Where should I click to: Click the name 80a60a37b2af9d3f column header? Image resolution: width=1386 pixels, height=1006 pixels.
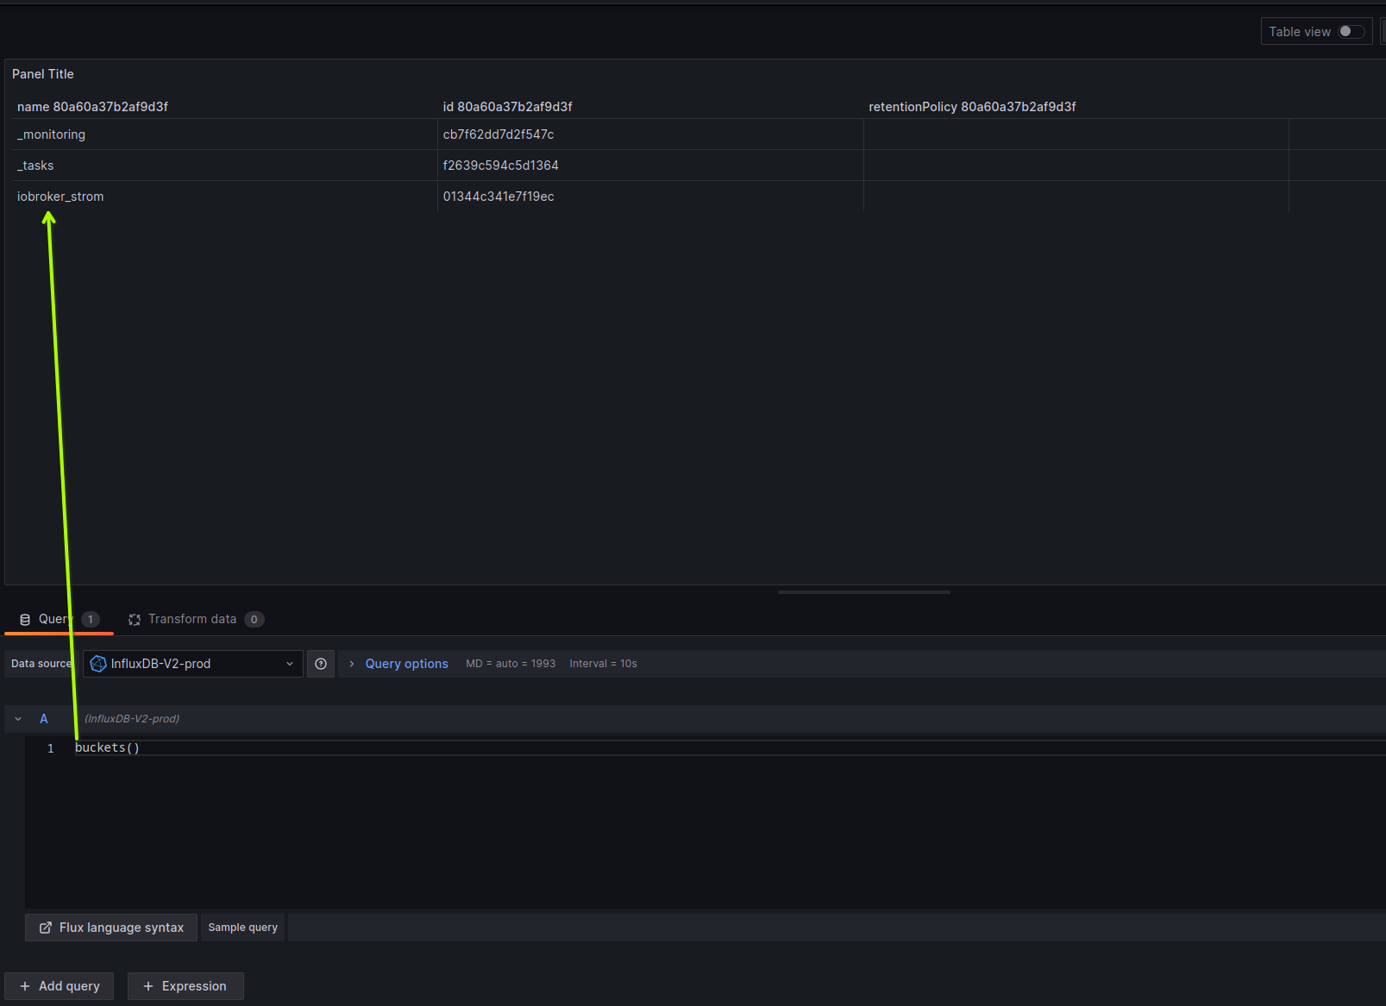click(92, 107)
